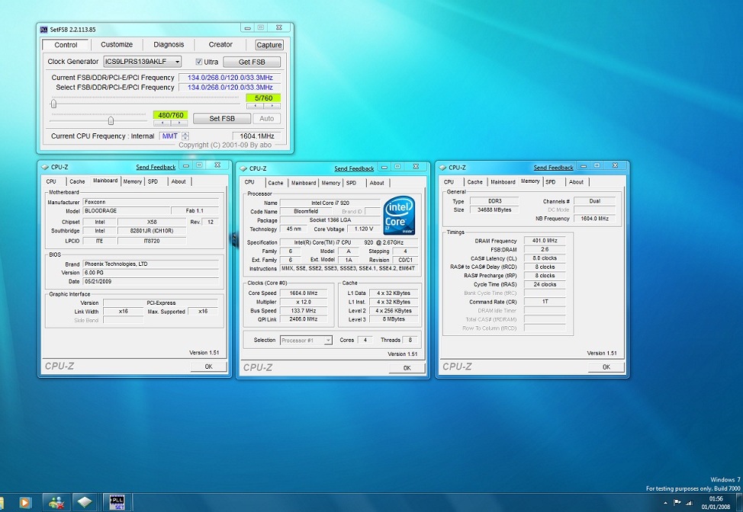Click the Foxconn manufacturer value
The width and height of the screenshot is (743, 512).
tap(151, 202)
